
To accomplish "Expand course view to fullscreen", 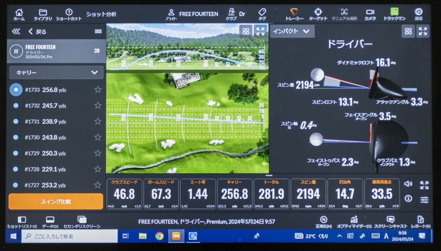I will [x=261, y=31].
